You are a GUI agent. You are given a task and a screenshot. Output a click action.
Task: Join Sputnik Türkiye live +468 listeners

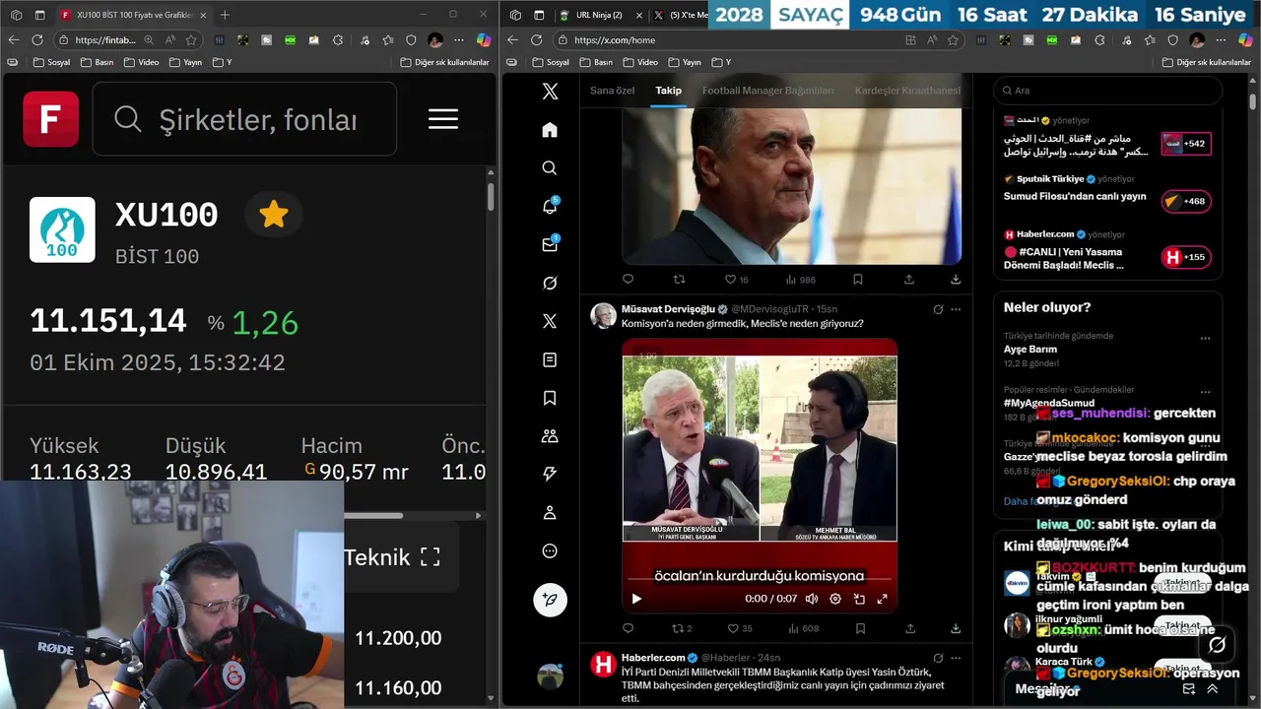1186,201
